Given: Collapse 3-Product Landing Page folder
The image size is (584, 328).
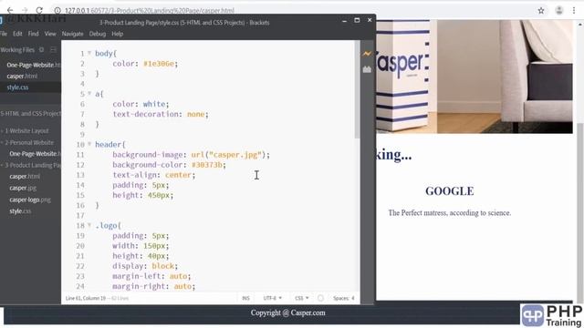Looking at the screenshot, I should (x=31, y=165).
